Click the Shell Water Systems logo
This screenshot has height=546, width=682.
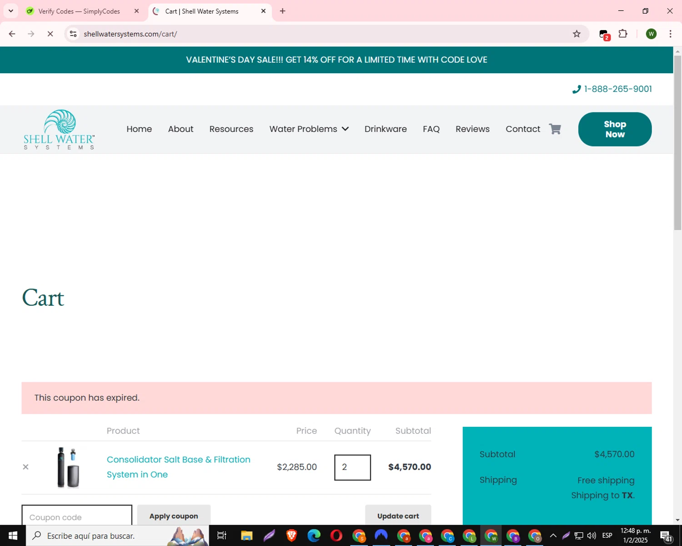(59, 130)
